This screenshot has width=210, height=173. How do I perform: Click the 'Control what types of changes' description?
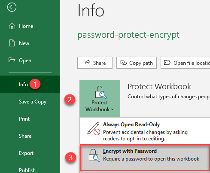169,97
